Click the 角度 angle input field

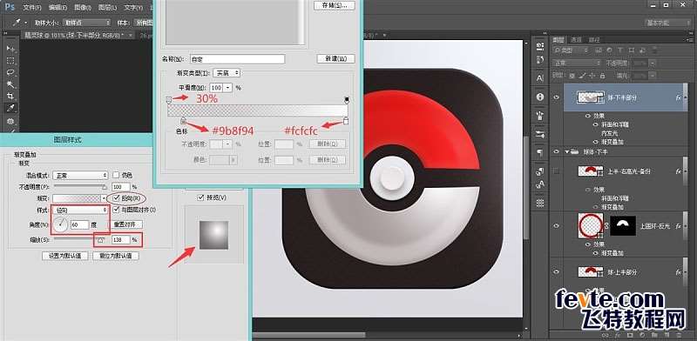(x=79, y=225)
